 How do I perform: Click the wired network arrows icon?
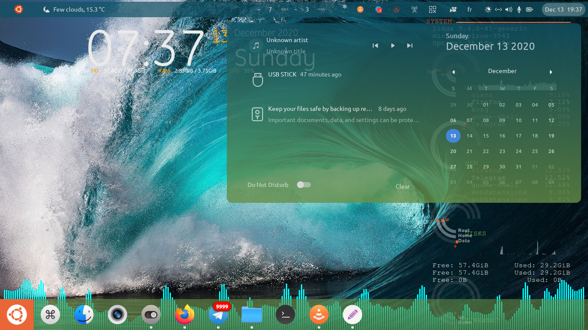498,9
